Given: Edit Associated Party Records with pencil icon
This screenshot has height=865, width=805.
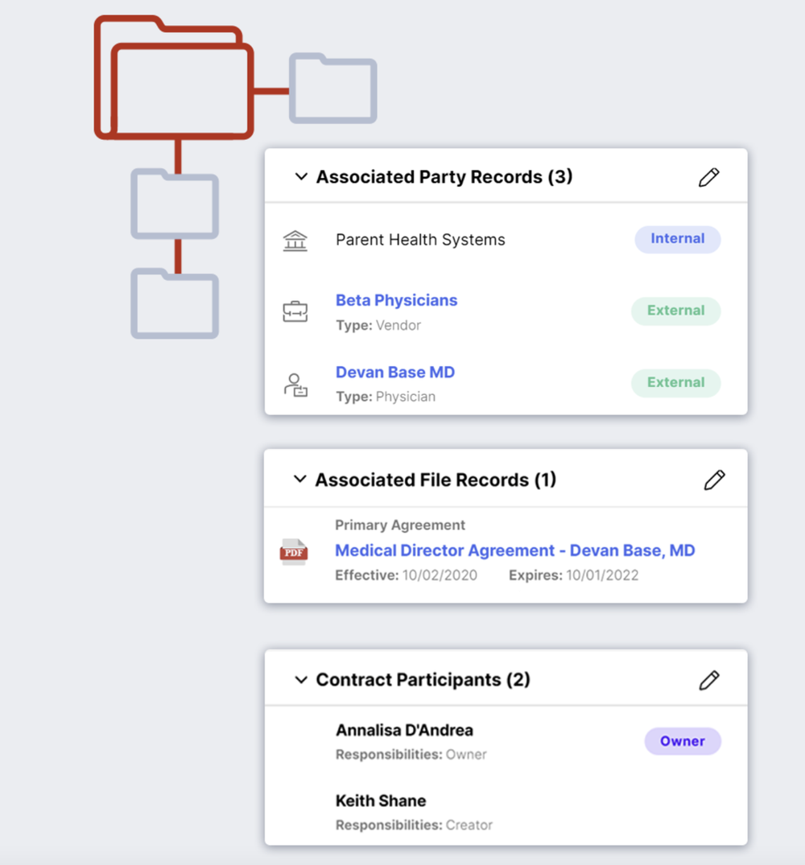Looking at the screenshot, I should (x=708, y=178).
